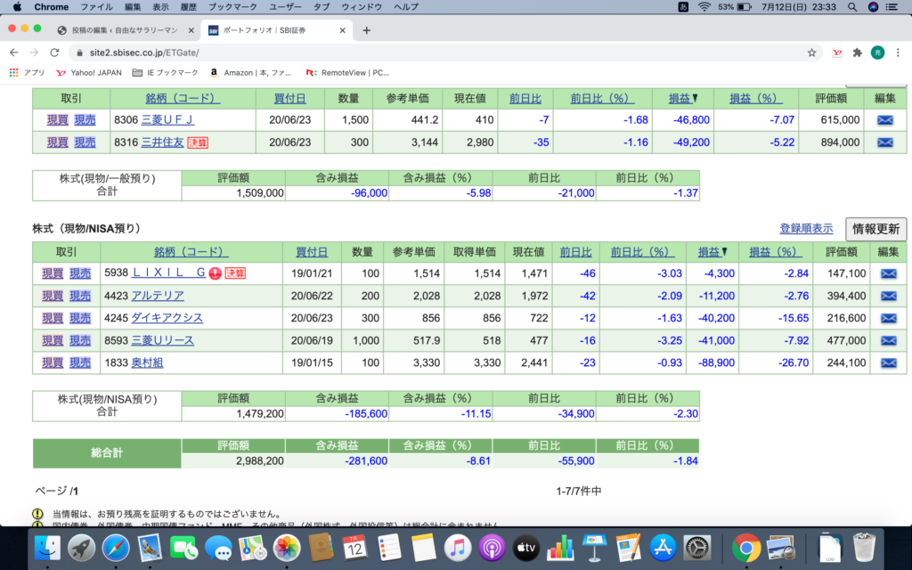
Task: Bookmark this page with the star icon
Action: [811, 53]
